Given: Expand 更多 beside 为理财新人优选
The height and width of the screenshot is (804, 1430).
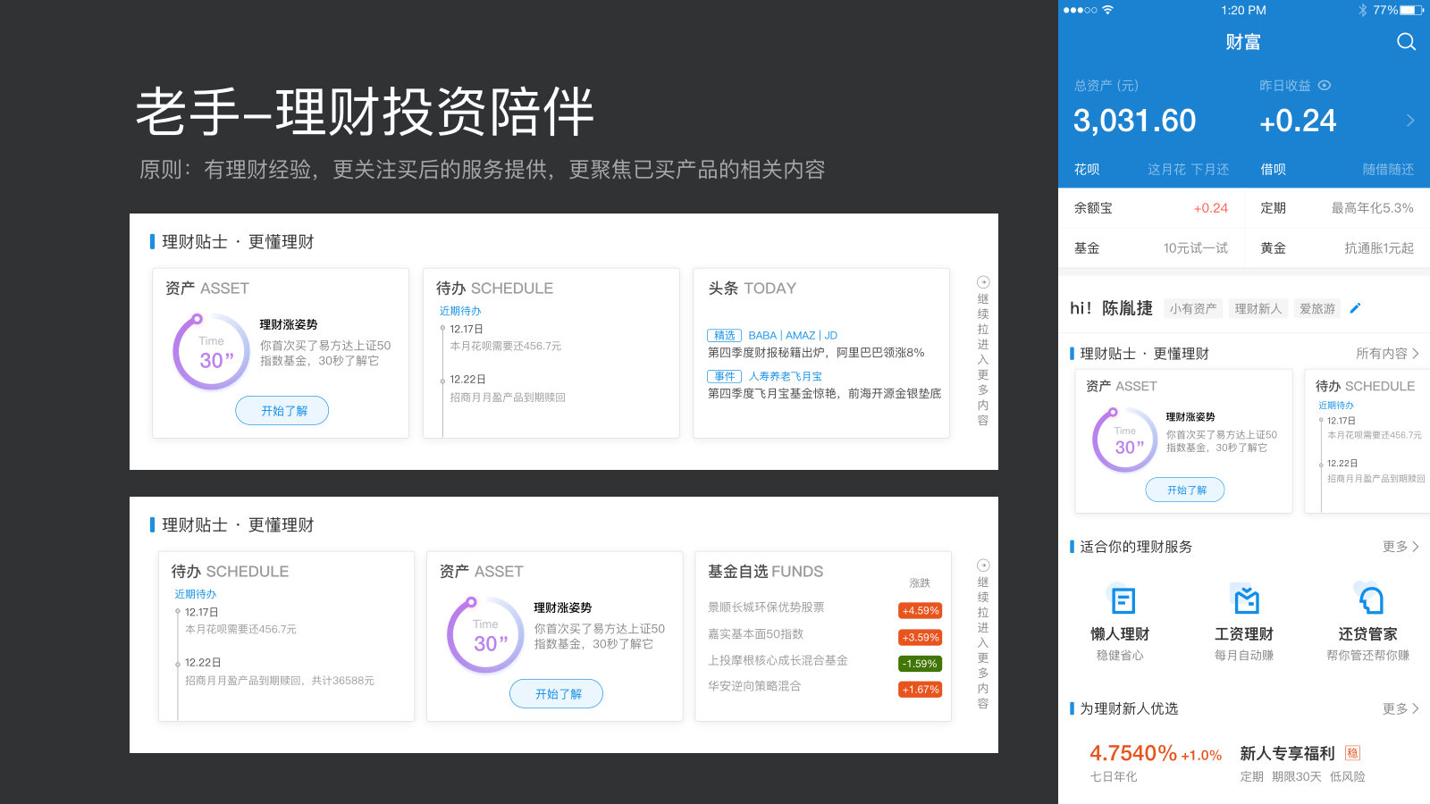Looking at the screenshot, I should click(x=1401, y=708).
